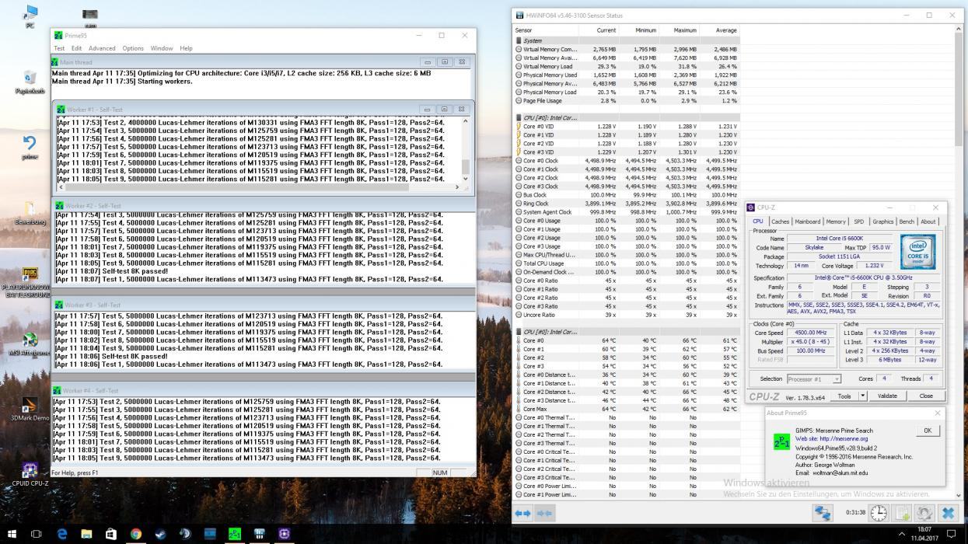Screen dimensions: 968x544
Task: Click the HWiNFO sensor list vertical scrollbar
Action: (959, 264)
